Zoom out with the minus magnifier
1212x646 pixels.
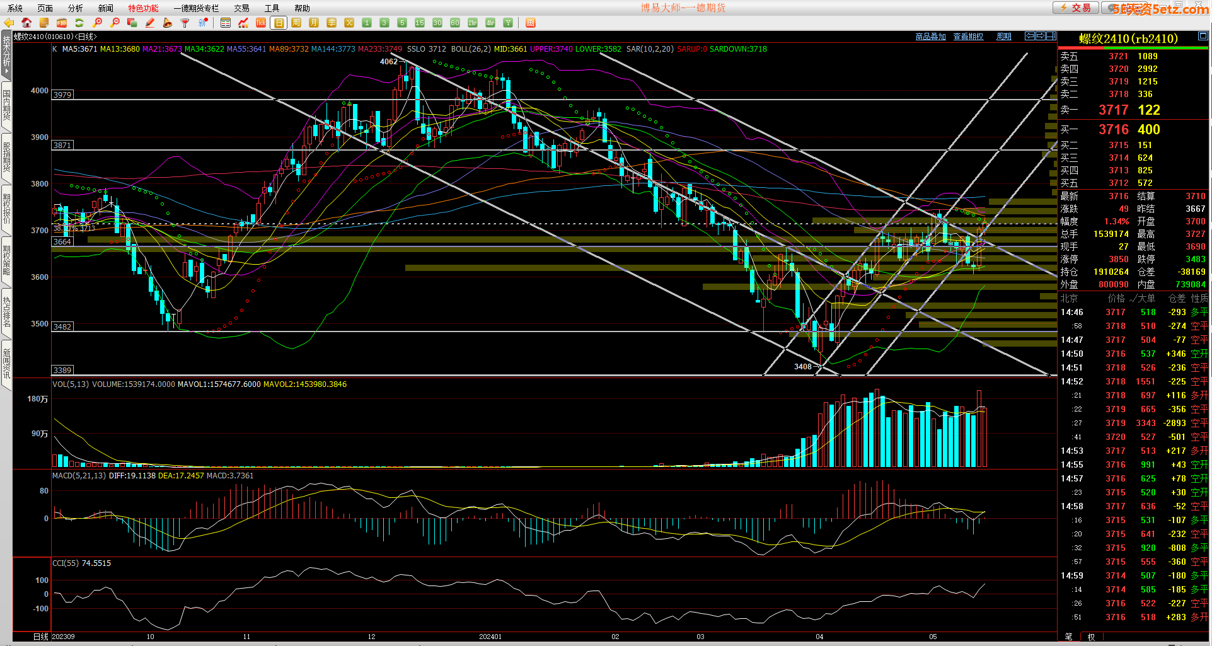[115, 23]
